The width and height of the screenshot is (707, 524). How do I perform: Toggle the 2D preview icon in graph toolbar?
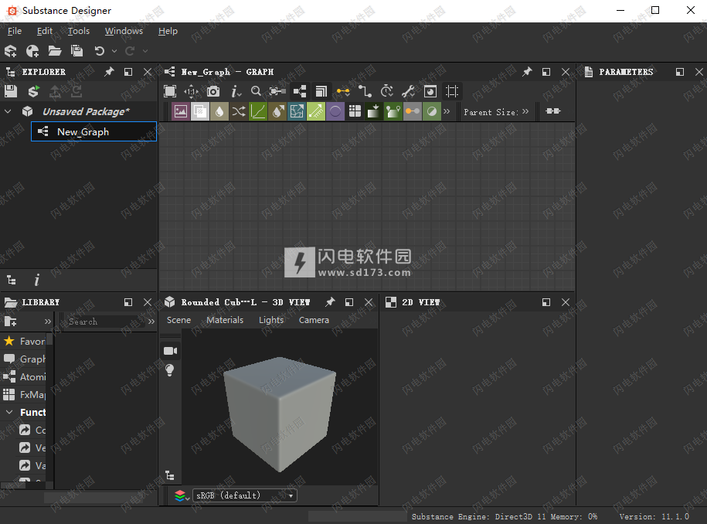click(430, 91)
